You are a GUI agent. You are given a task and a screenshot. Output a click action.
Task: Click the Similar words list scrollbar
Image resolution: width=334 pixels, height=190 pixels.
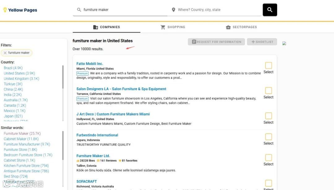click(x=63, y=145)
